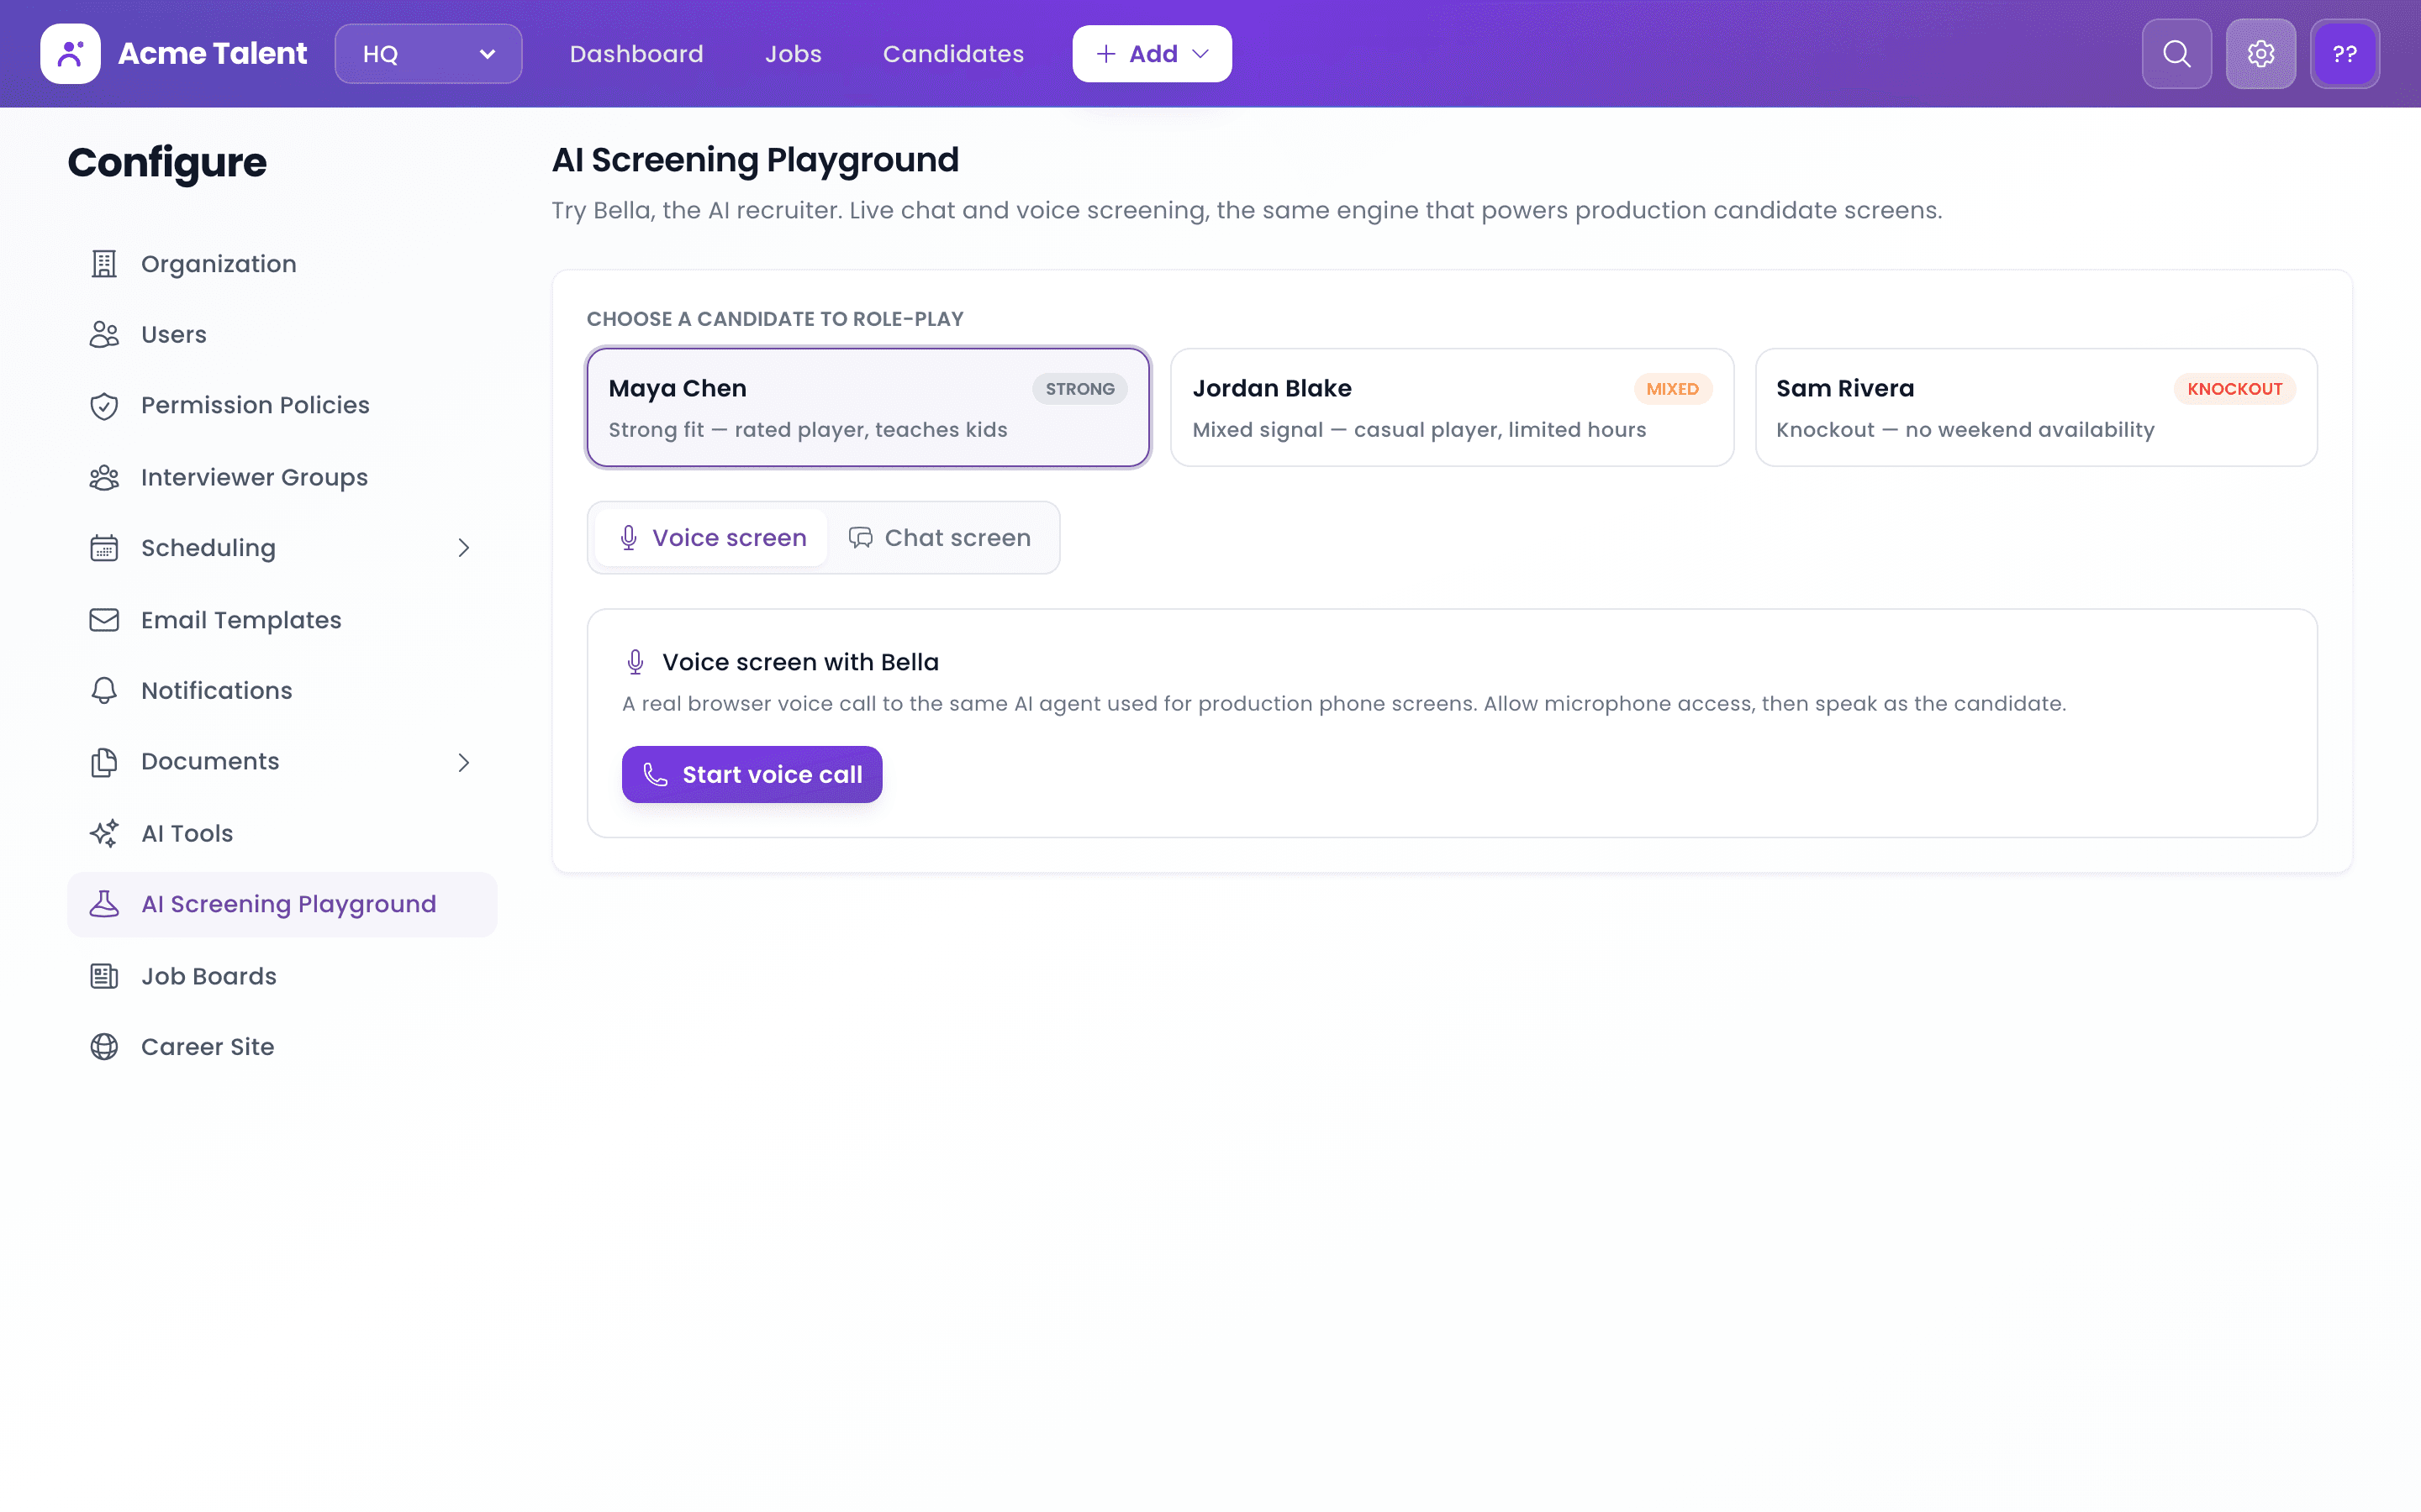The height and width of the screenshot is (1512, 2421).
Task: Open Permission Policies in sidebar
Action: [282, 406]
